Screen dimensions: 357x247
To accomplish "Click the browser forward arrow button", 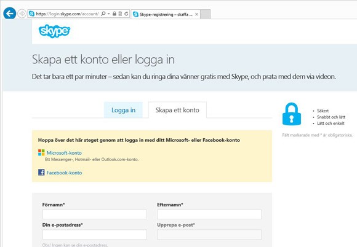I will tap(22, 14).
